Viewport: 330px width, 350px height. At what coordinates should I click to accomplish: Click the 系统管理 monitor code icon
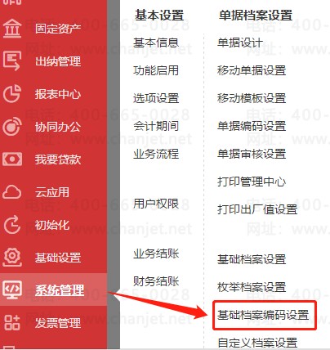click(x=12, y=289)
